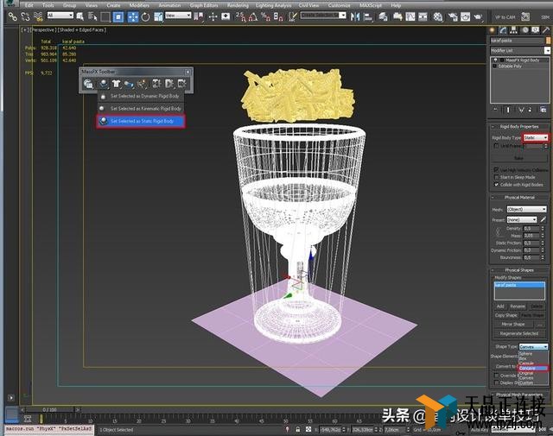
Task: Open the Rendering menu
Action: click(238, 5)
